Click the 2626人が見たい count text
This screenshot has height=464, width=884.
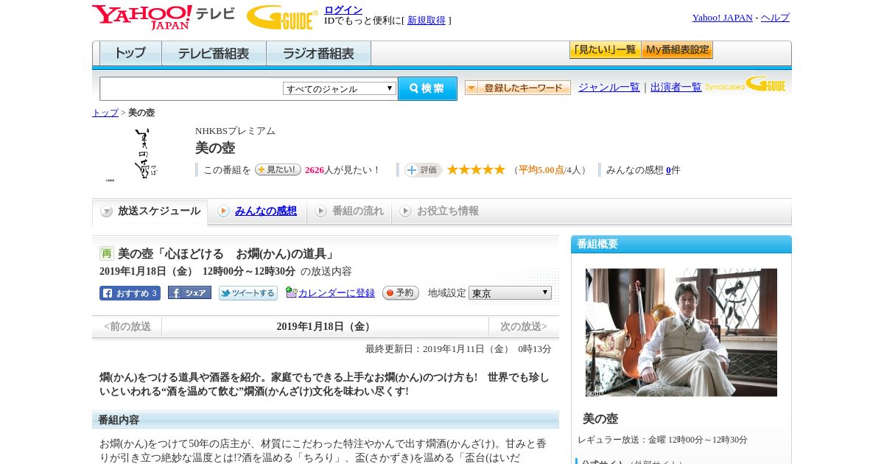(343, 170)
